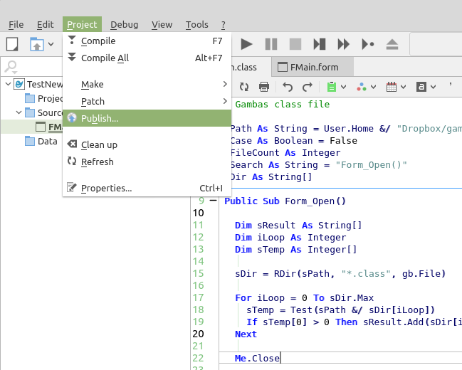The width and height of the screenshot is (462, 370).
Task: Switch to the FMain.form tab
Action: click(x=313, y=67)
